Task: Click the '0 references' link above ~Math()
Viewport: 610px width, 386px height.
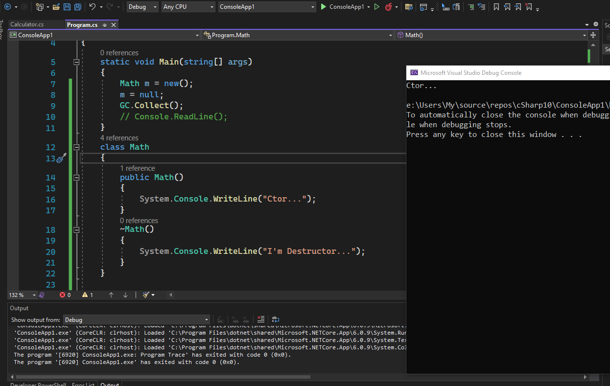Action: [x=139, y=221]
